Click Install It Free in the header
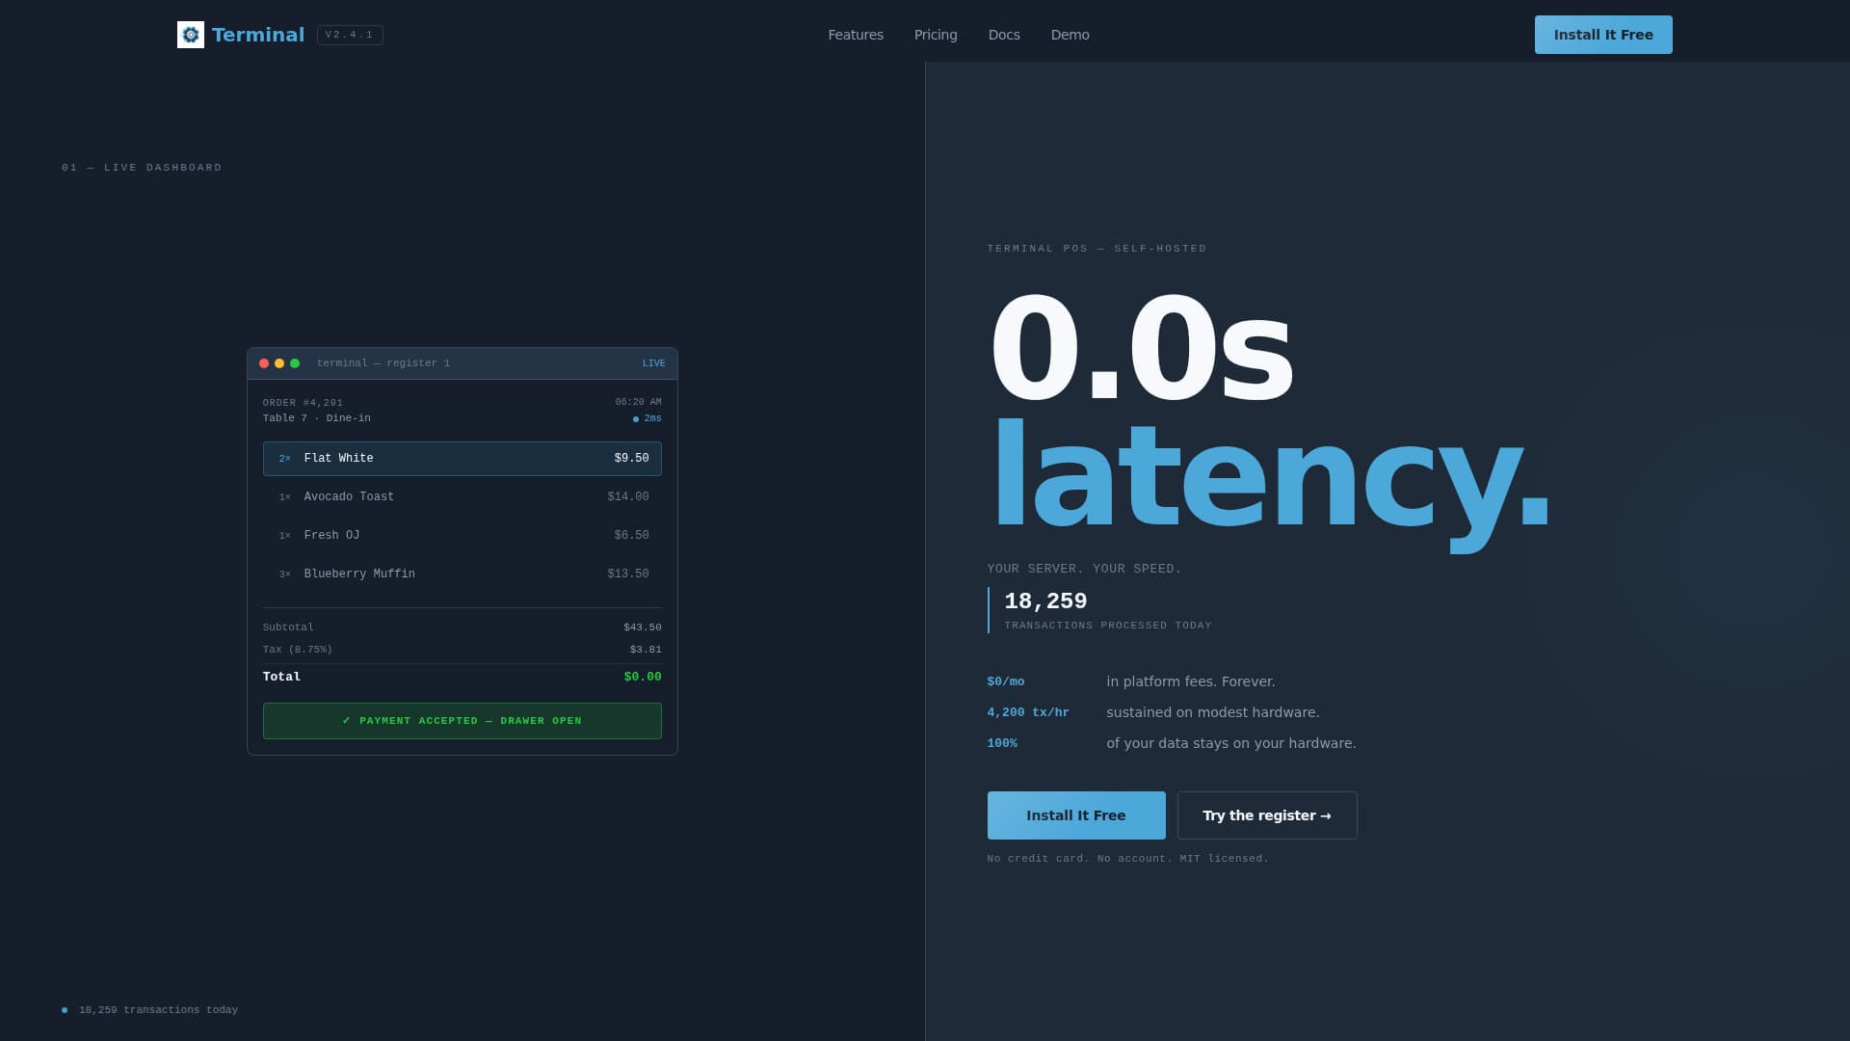The height and width of the screenshot is (1041, 1850). click(1603, 35)
